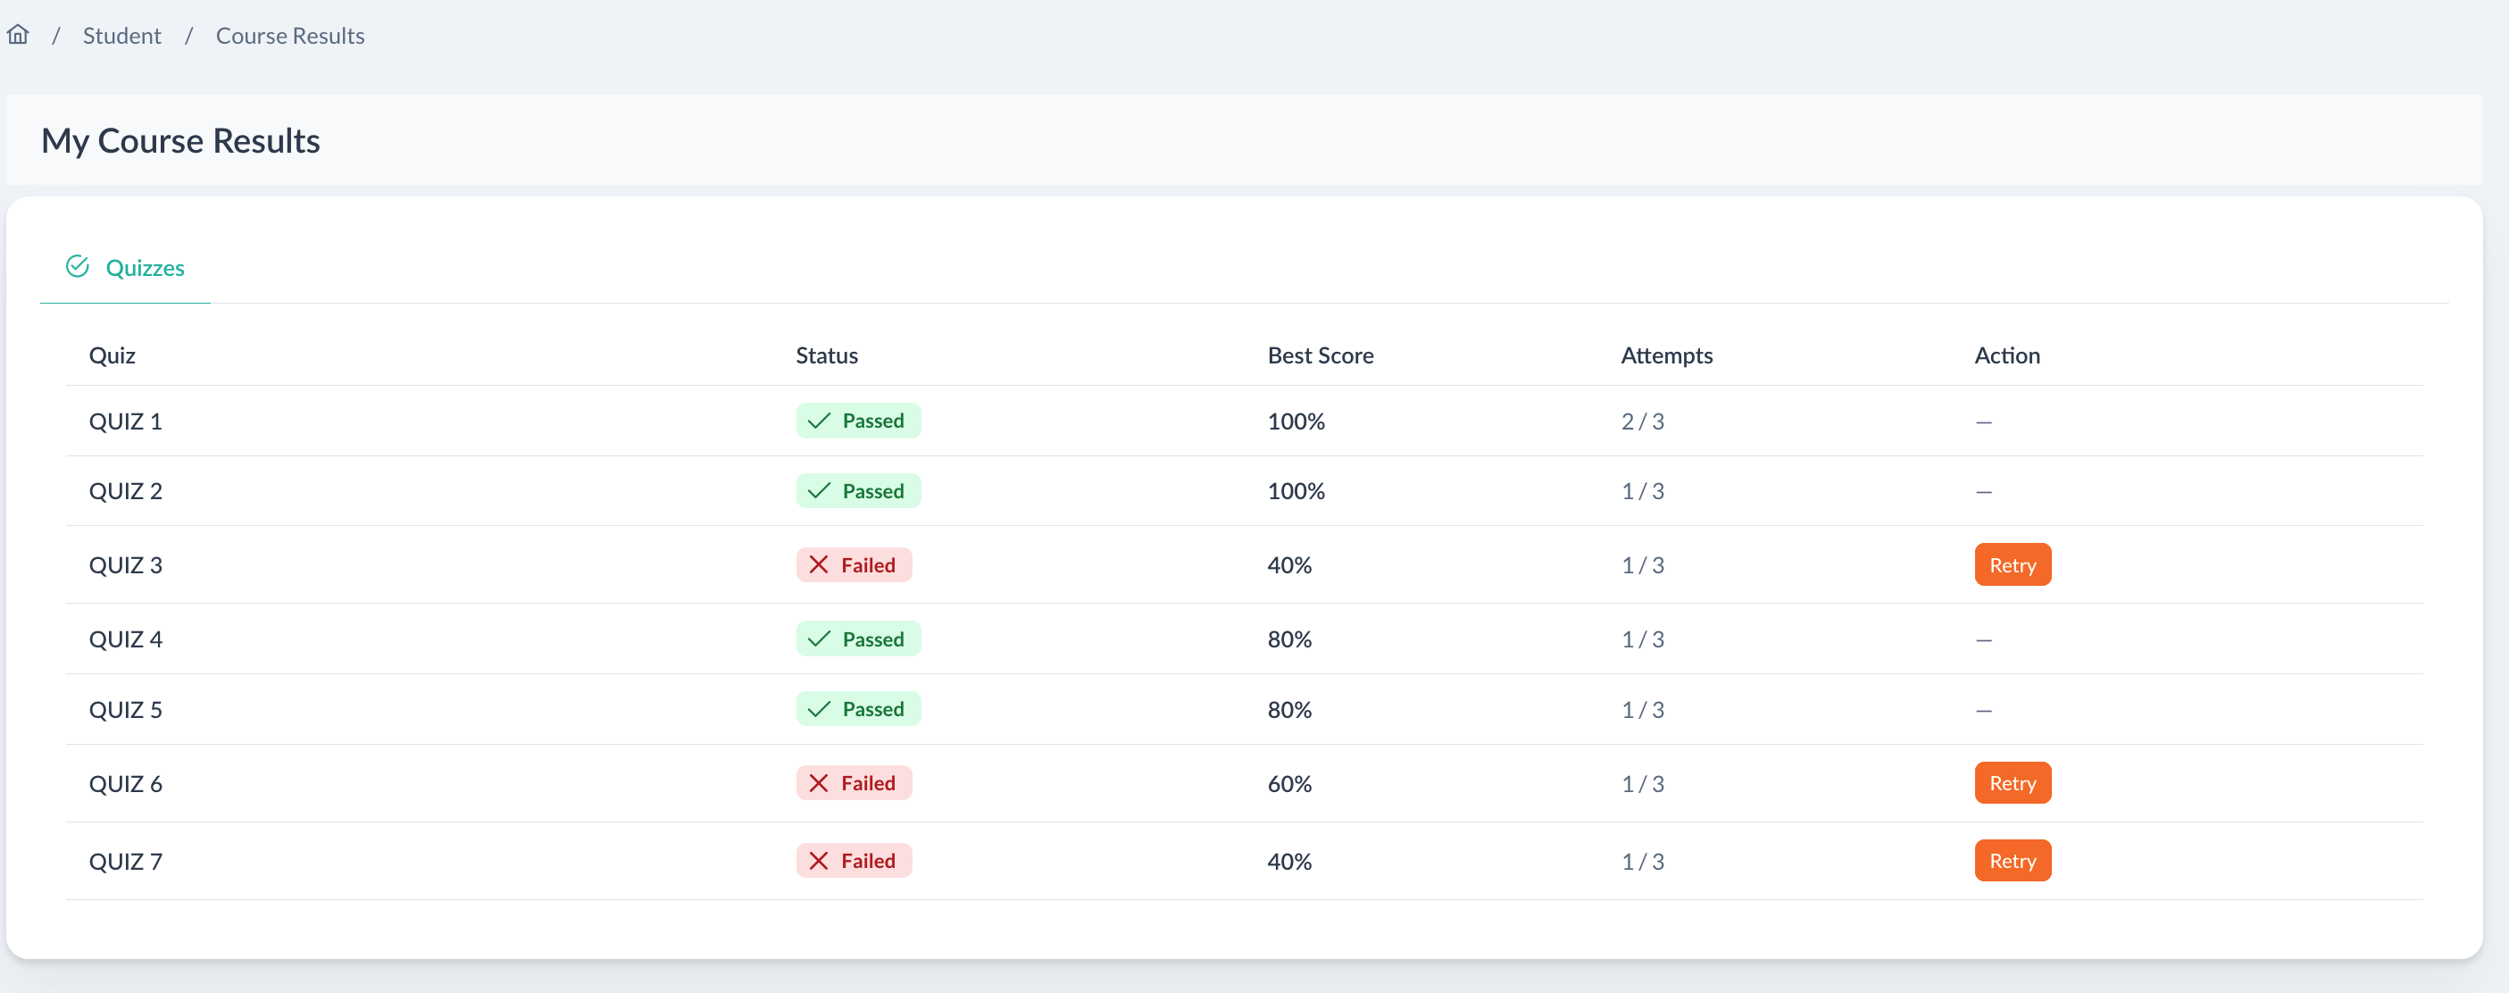This screenshot has width=2509, height=993.
Task: Click the My Course Results heading
Action: (x=180, y=141)
